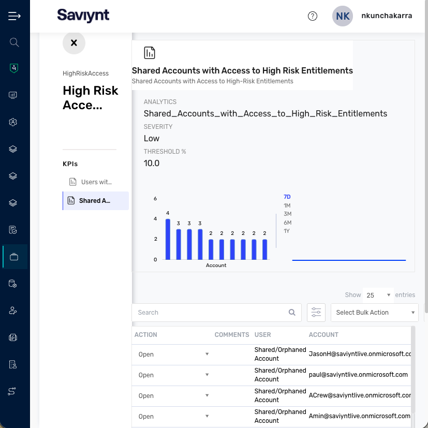Click the Amin@saviyntlive.onmicrosoft.com account cell
The height and width of the screenshot is (428, 428).
(x=360, y=416)
